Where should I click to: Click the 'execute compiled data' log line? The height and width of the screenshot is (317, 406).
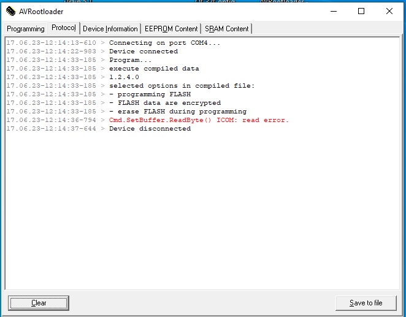(154, 69)
